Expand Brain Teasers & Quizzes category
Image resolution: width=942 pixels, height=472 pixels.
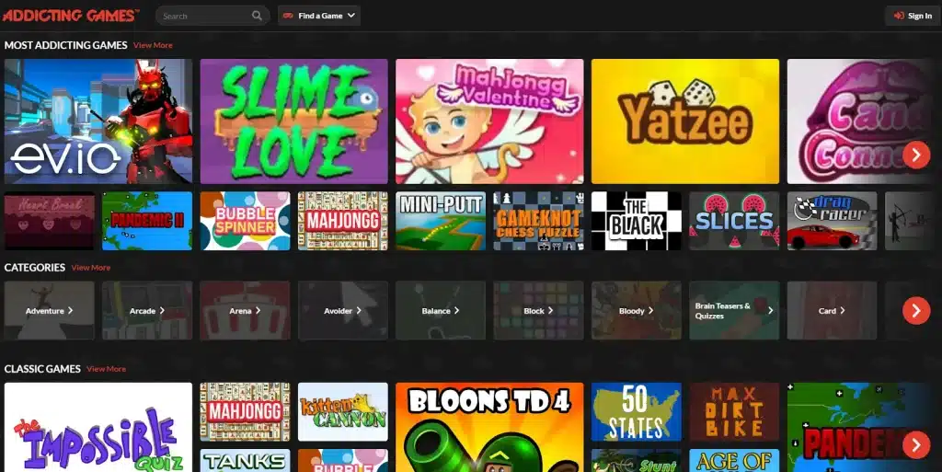click(734, 310)
